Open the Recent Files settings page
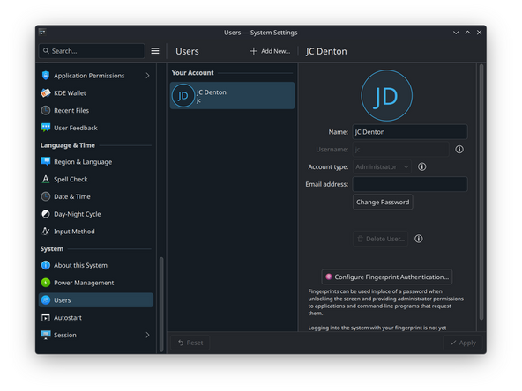The height and width of the screenshot is (391, 522). [x=96, y=110]
